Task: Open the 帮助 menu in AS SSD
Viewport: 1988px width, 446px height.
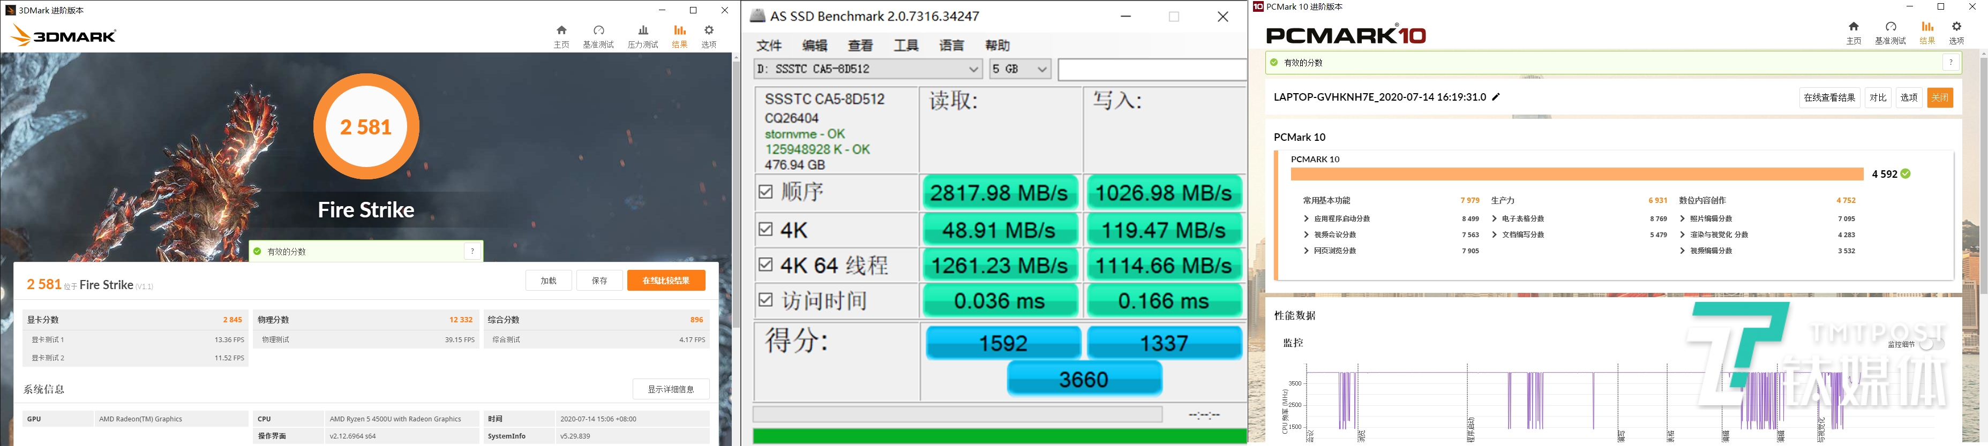Action: 997,46
